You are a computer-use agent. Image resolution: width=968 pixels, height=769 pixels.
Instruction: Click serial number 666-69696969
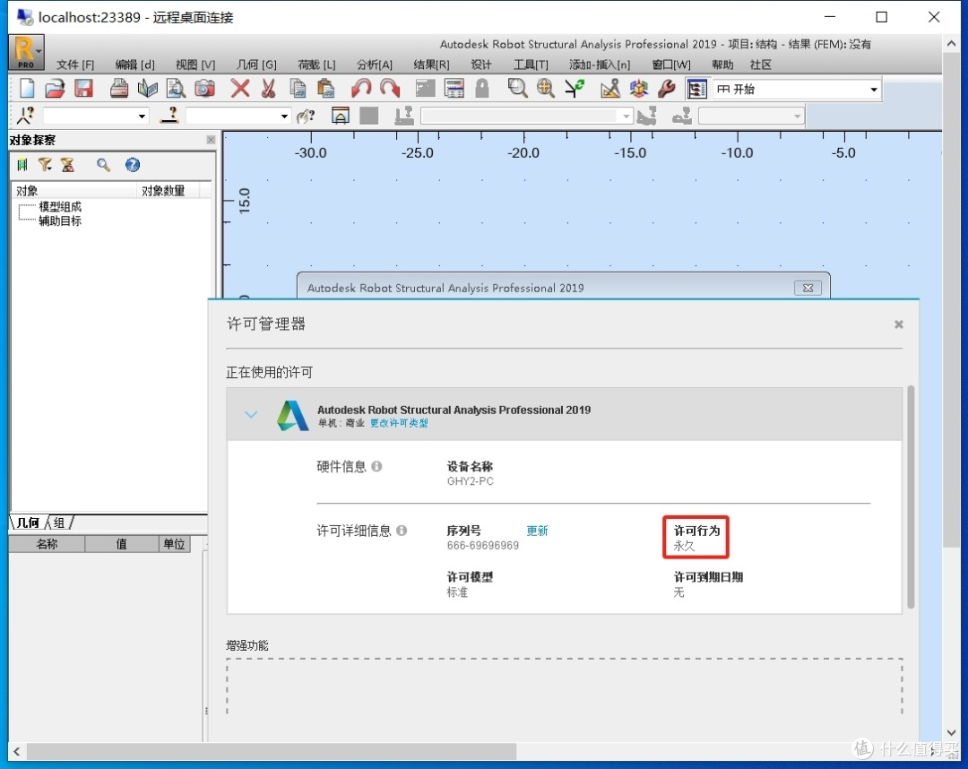(483, 546)
